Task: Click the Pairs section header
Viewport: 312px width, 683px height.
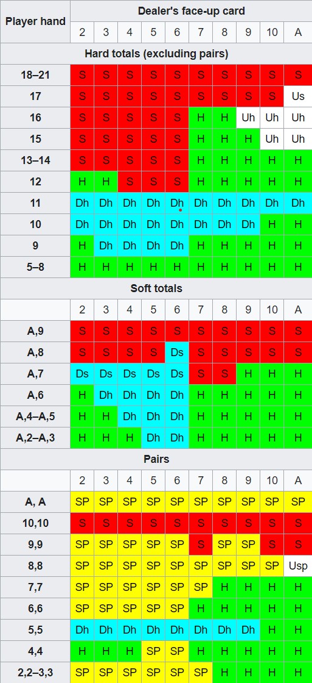Action: point(156,459)
